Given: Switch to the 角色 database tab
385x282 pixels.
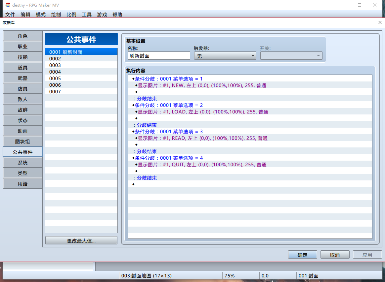Looking at the screenshot, I should (x=22, y=36).
